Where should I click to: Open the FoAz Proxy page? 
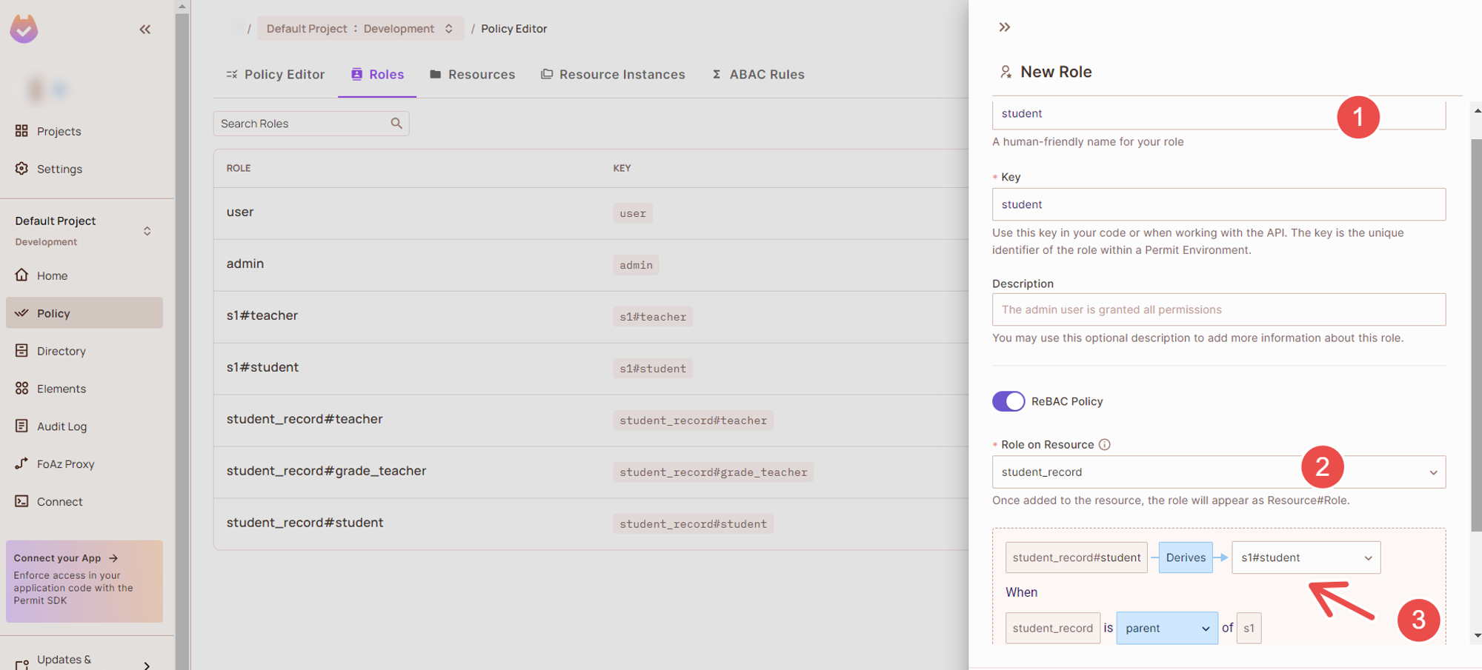[63, 463]
